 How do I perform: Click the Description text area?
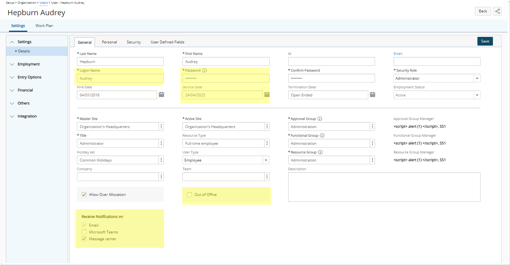click(x=384, y=187)
